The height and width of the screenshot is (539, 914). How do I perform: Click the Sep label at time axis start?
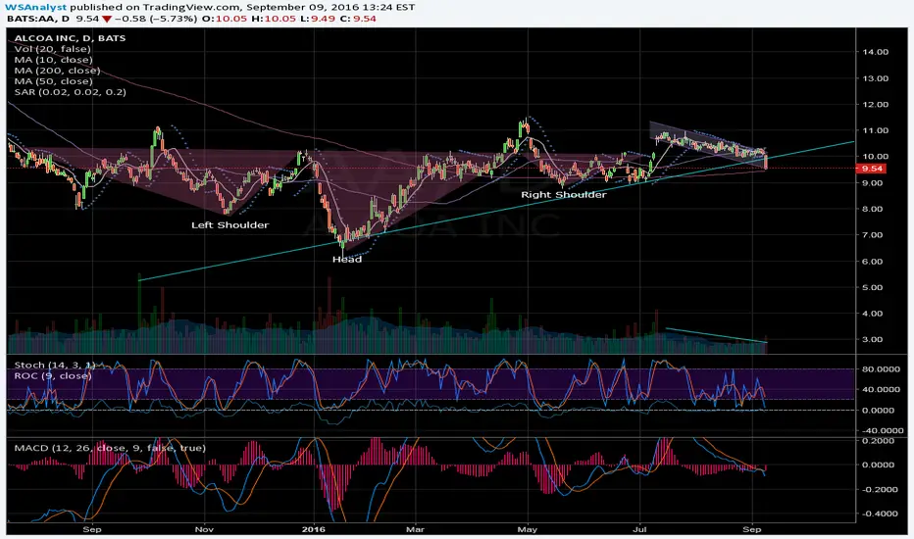point(92,529)
